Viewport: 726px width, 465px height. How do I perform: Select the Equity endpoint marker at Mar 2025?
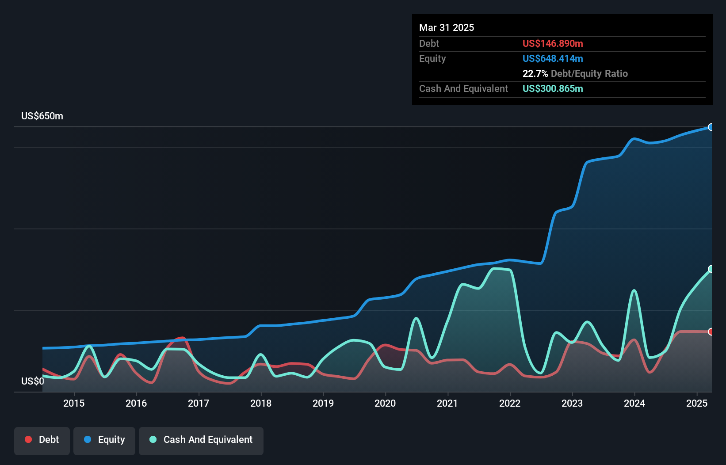click(x=711, y=127)
